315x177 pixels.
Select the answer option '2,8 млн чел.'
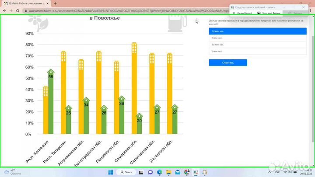point(257,31)
